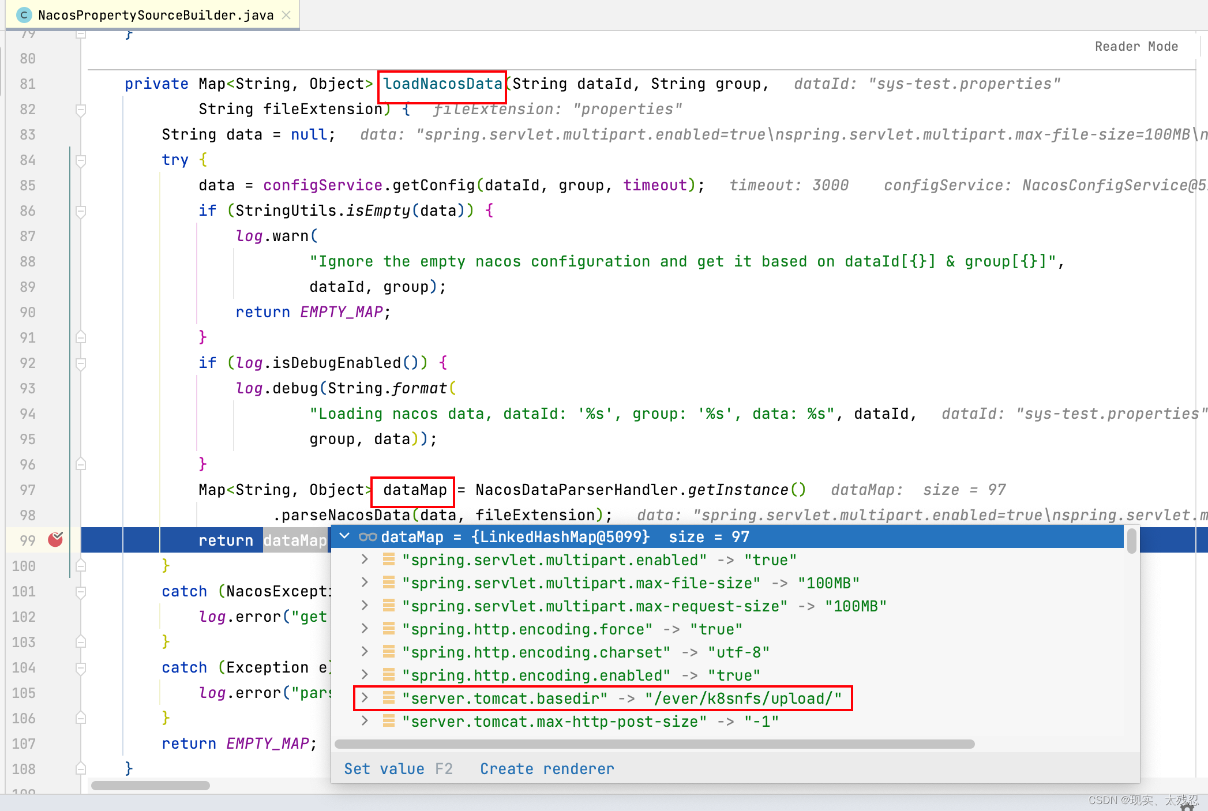1208x811 pixels.
Task: Click the popup's vertical scrollbar thumb
Action: point(1131,542)
